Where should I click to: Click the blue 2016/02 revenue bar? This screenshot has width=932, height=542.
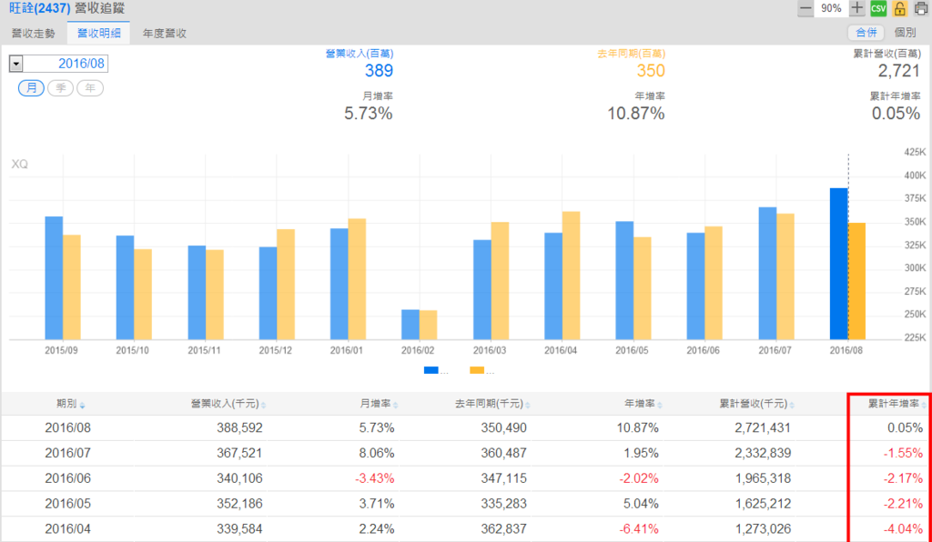click(x=410, y=325)
